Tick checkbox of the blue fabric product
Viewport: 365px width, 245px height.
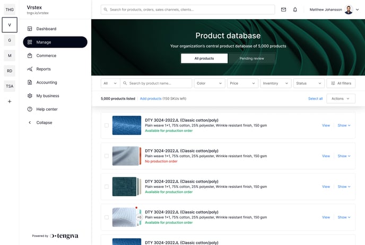(107, 125)
